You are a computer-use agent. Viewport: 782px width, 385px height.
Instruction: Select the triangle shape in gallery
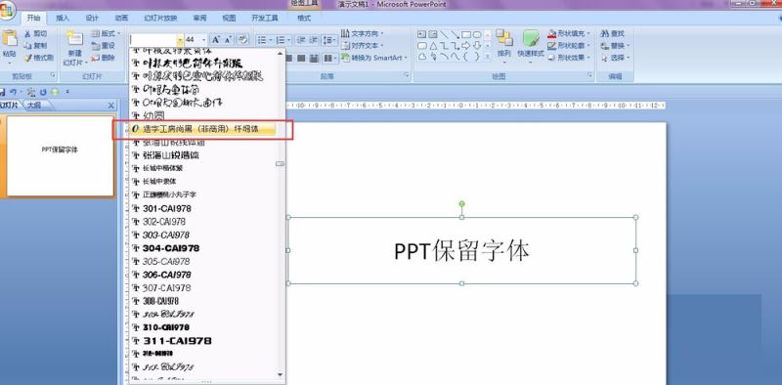click(433, 46)
